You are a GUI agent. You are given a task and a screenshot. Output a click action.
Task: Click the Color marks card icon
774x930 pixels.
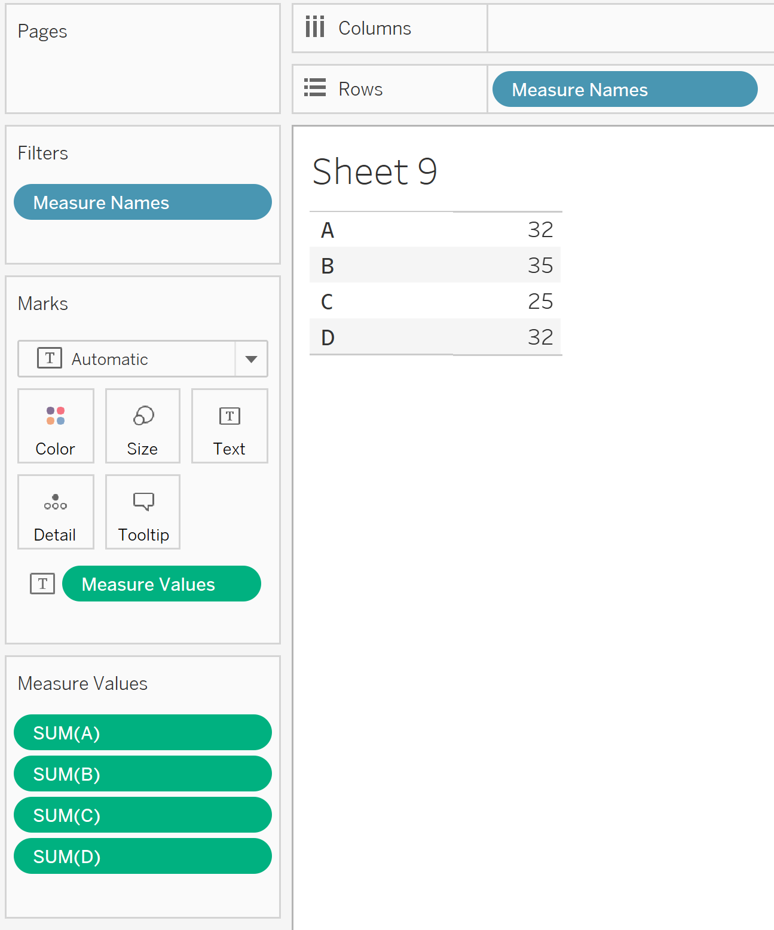click(56, 416)
